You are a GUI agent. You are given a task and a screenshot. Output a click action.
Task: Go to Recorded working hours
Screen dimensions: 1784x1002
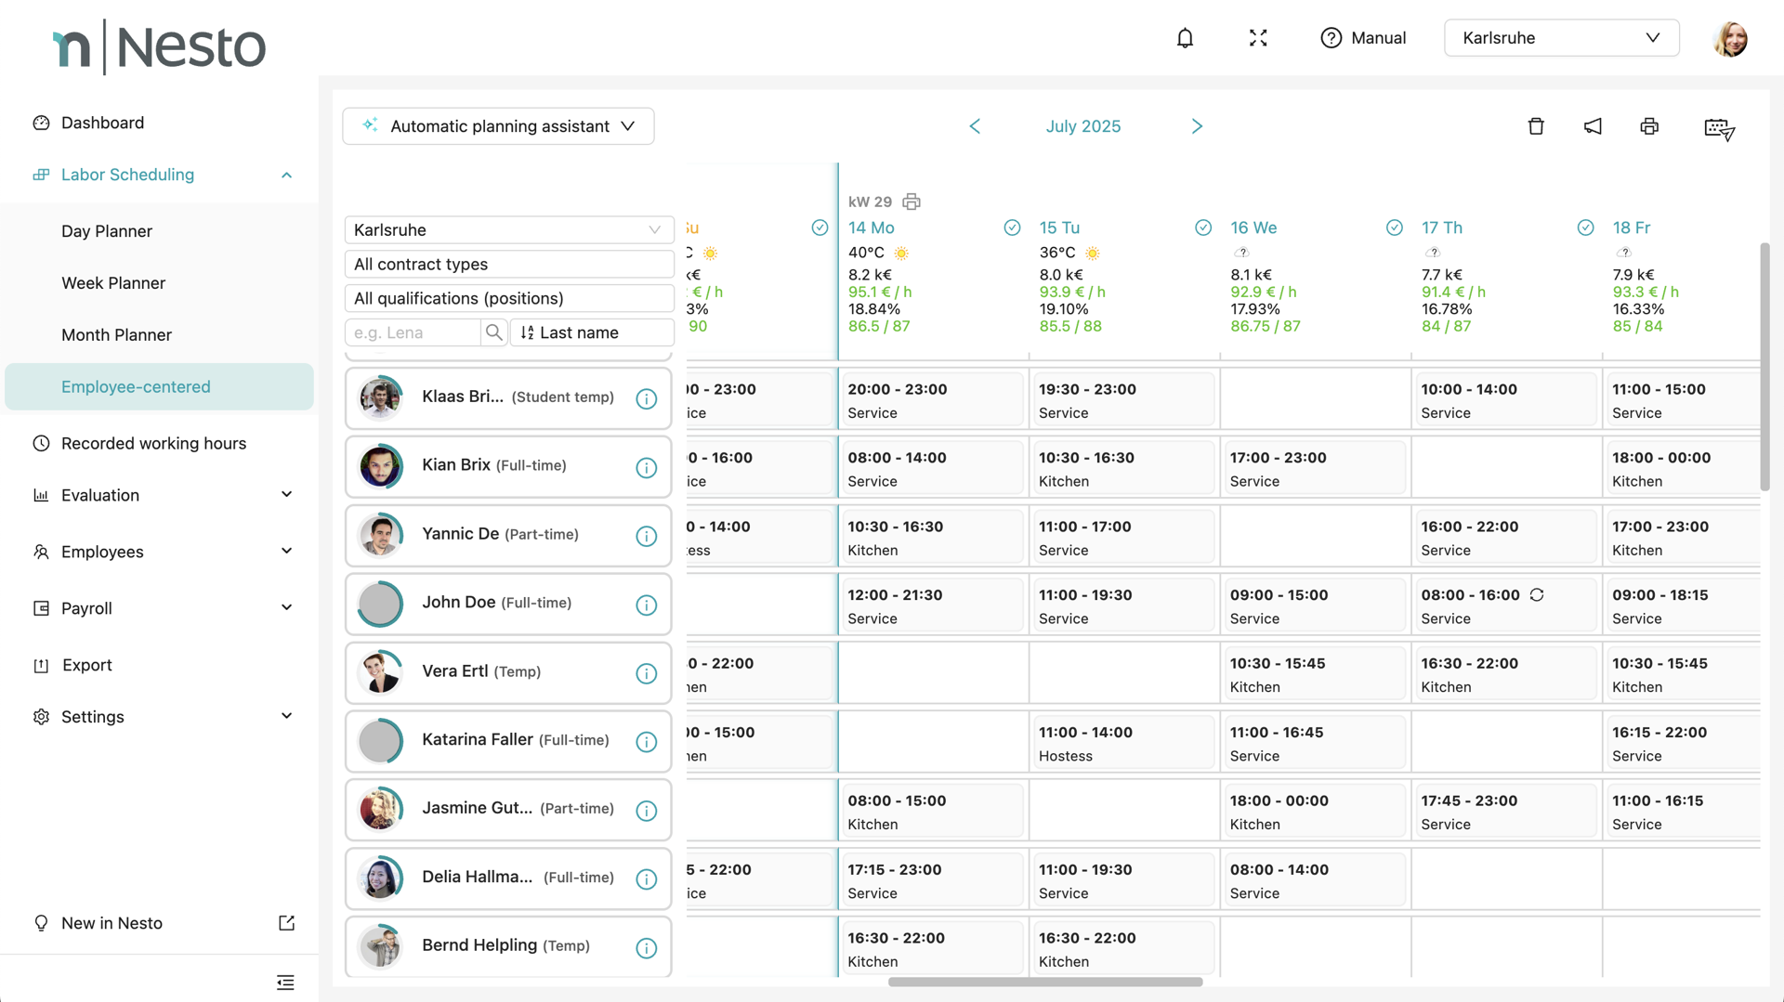(x=153, y=443)
